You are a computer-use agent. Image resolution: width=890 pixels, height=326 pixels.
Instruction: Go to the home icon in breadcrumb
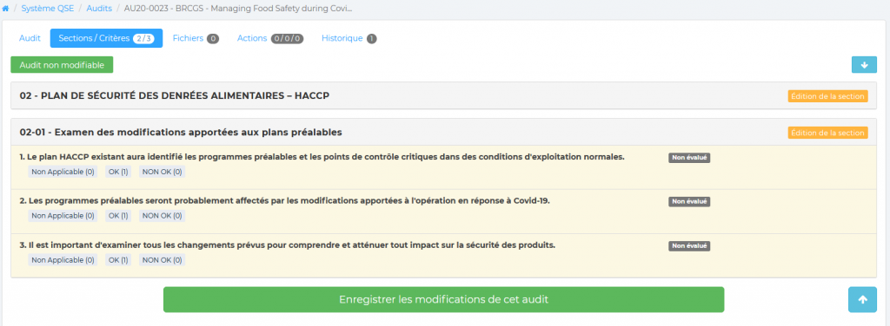[x=6, y=9]
